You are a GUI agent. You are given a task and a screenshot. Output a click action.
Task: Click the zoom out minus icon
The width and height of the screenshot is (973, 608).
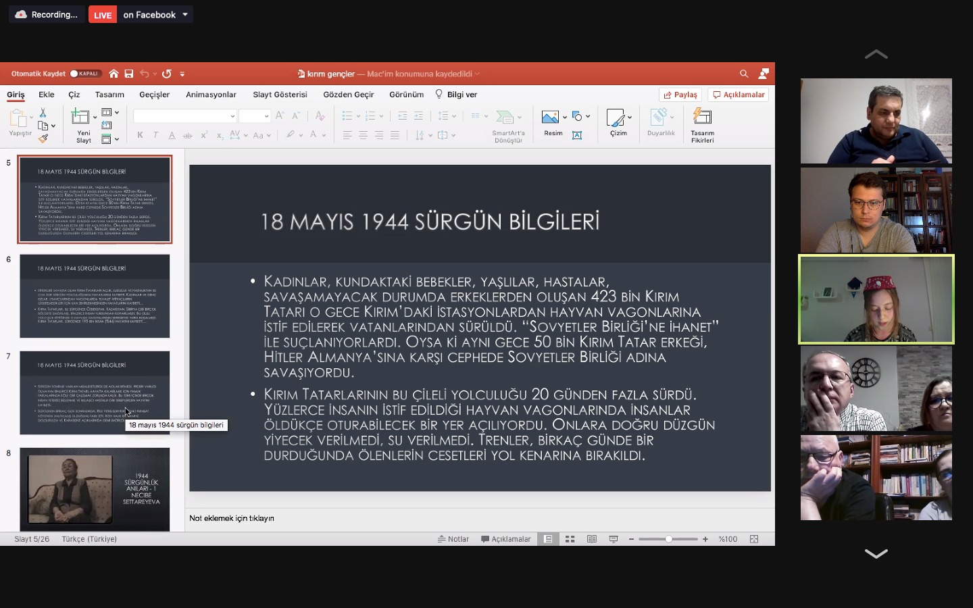click(631, 539)
